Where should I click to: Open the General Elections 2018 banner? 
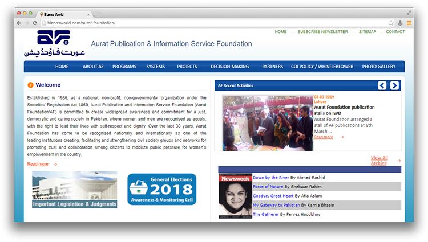click(161, 190)
